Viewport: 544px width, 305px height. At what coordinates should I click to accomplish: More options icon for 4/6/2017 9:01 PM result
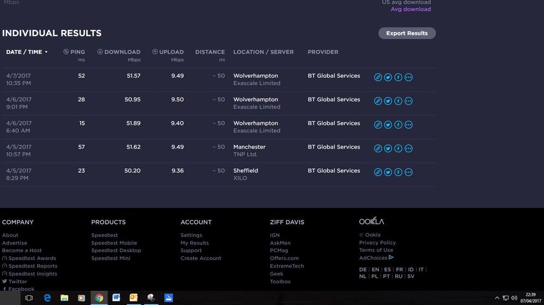[x=409, y=101]
